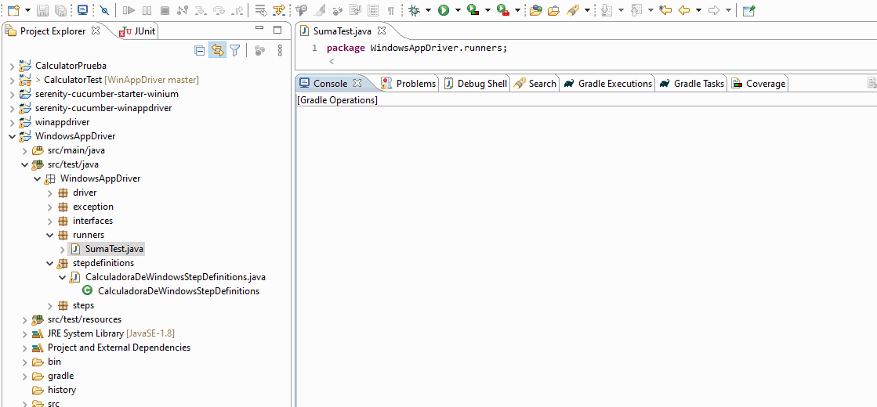Collapse the WindowsAppDriver project node
The image size is (877, 407).
pos(12,136)
